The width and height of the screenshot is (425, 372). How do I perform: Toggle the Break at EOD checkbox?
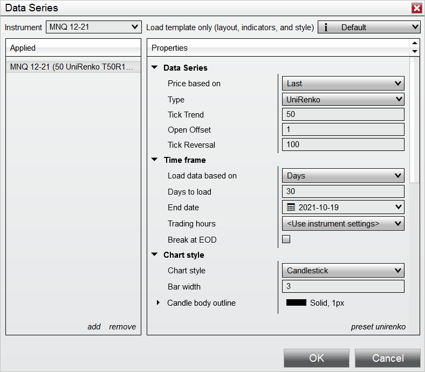click(286, 239)
